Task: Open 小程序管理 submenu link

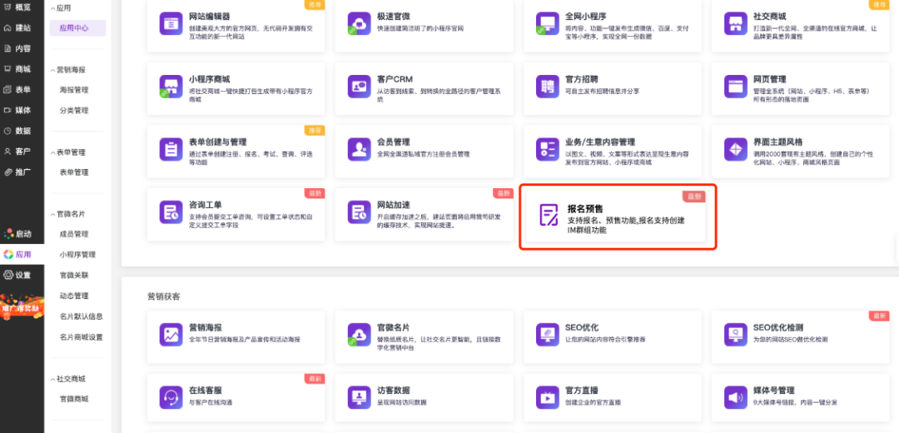Action: coord(77,255)
